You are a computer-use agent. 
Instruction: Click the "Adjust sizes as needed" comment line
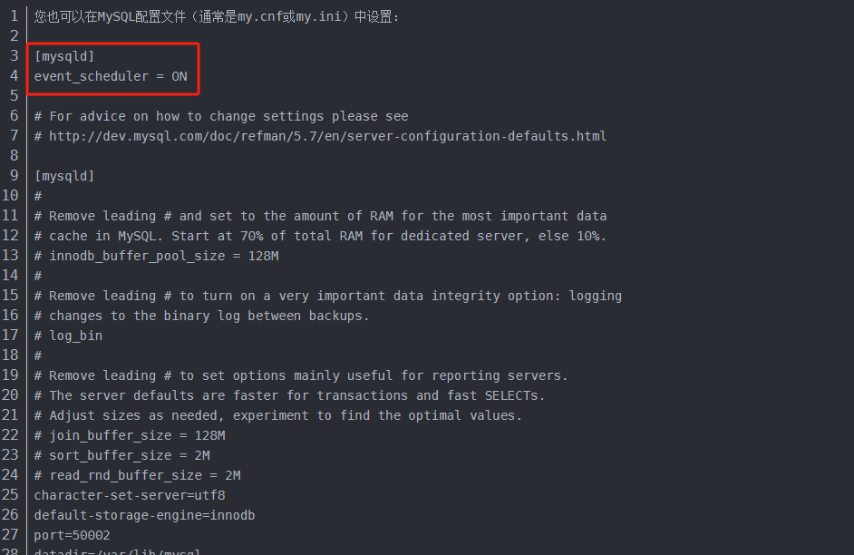tap(277, 415)
